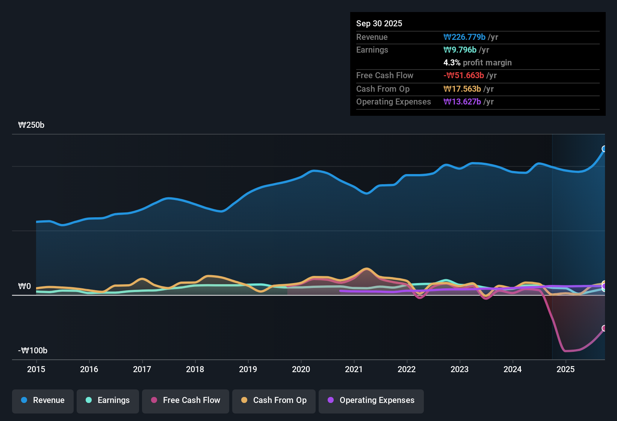617x421 pixels.
Task: Toggle the Earnings series visibility
Action: pyautogui.click(x=107, y=400)
